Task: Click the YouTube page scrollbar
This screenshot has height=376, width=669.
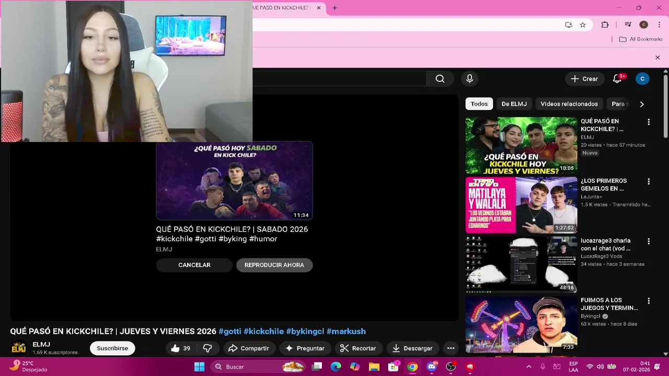Action: pyautogui.click(x=665, y=107)
